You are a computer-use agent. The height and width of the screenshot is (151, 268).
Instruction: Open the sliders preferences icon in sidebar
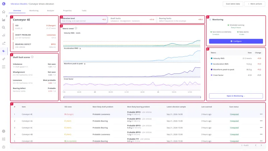coord(4,139)
